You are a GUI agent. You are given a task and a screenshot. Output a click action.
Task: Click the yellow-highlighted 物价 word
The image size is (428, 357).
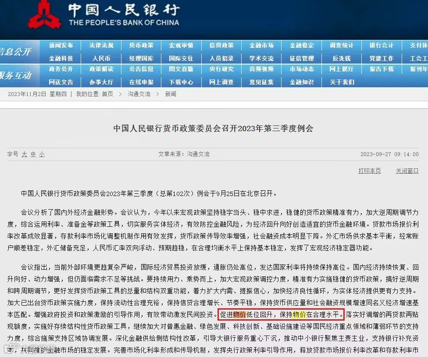[x=299, y=315]
